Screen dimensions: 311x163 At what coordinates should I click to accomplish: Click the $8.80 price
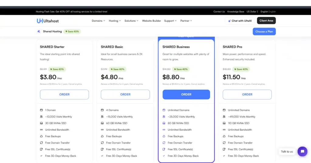tap(171, 77)
